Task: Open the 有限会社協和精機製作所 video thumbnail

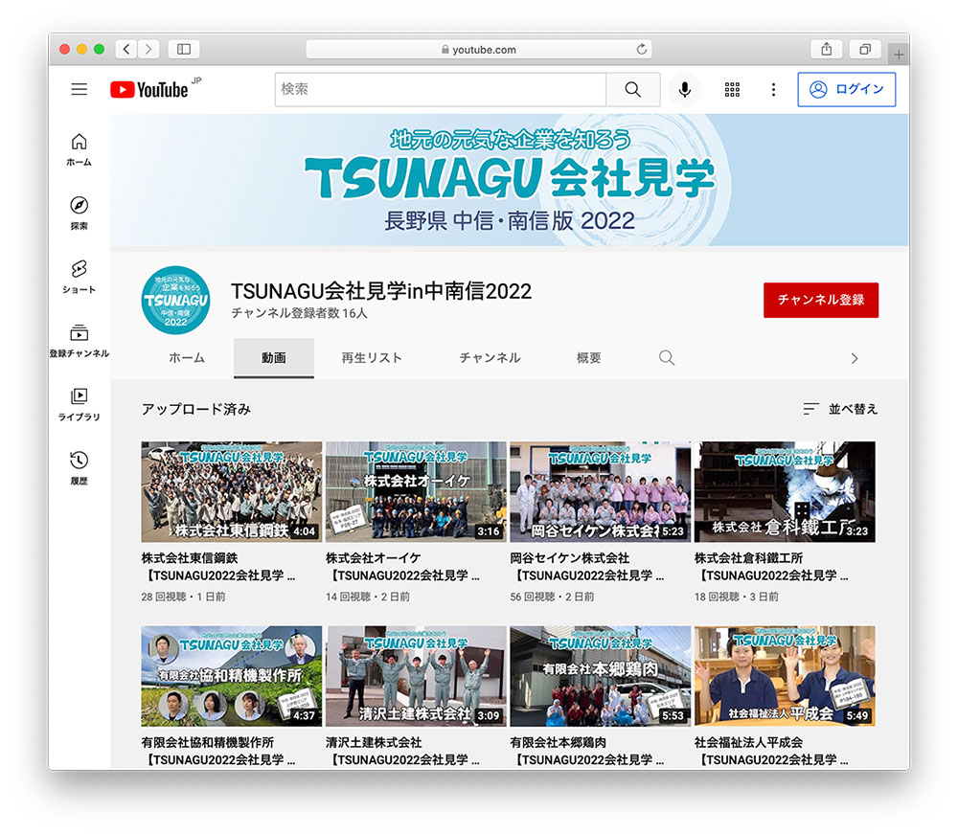Action: tap(232, 676)
